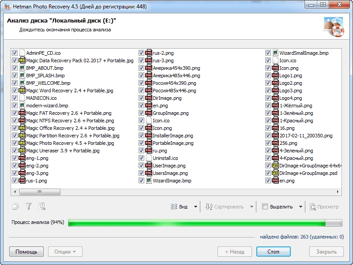Click the MAINICON.ico file icon
Image resolution: width=353 pixels, height=265 pixels.
pyautogui.click(x=22, y=98)
